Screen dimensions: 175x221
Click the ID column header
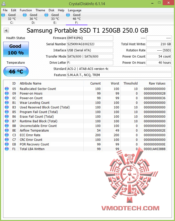point(14,84)
